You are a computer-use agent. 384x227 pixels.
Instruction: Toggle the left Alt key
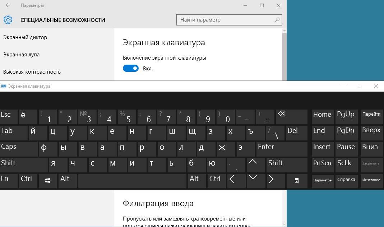(68, 181)
